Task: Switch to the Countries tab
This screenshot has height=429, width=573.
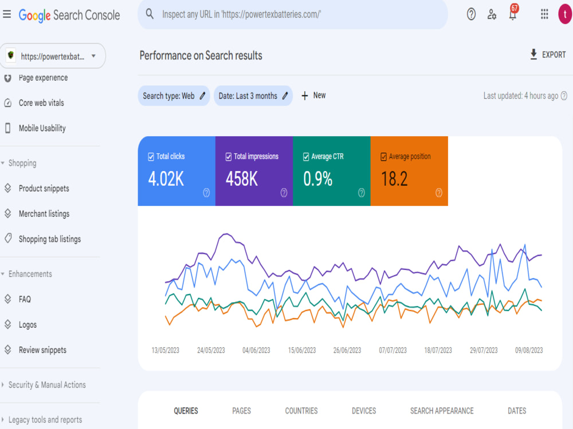Action: 301,411
